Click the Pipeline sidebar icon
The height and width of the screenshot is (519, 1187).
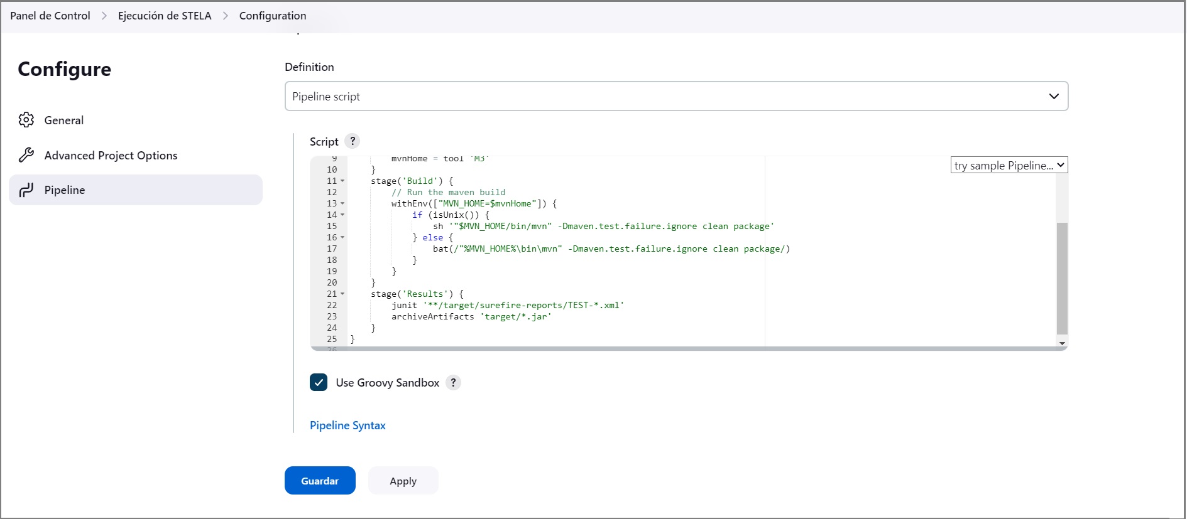26,190
